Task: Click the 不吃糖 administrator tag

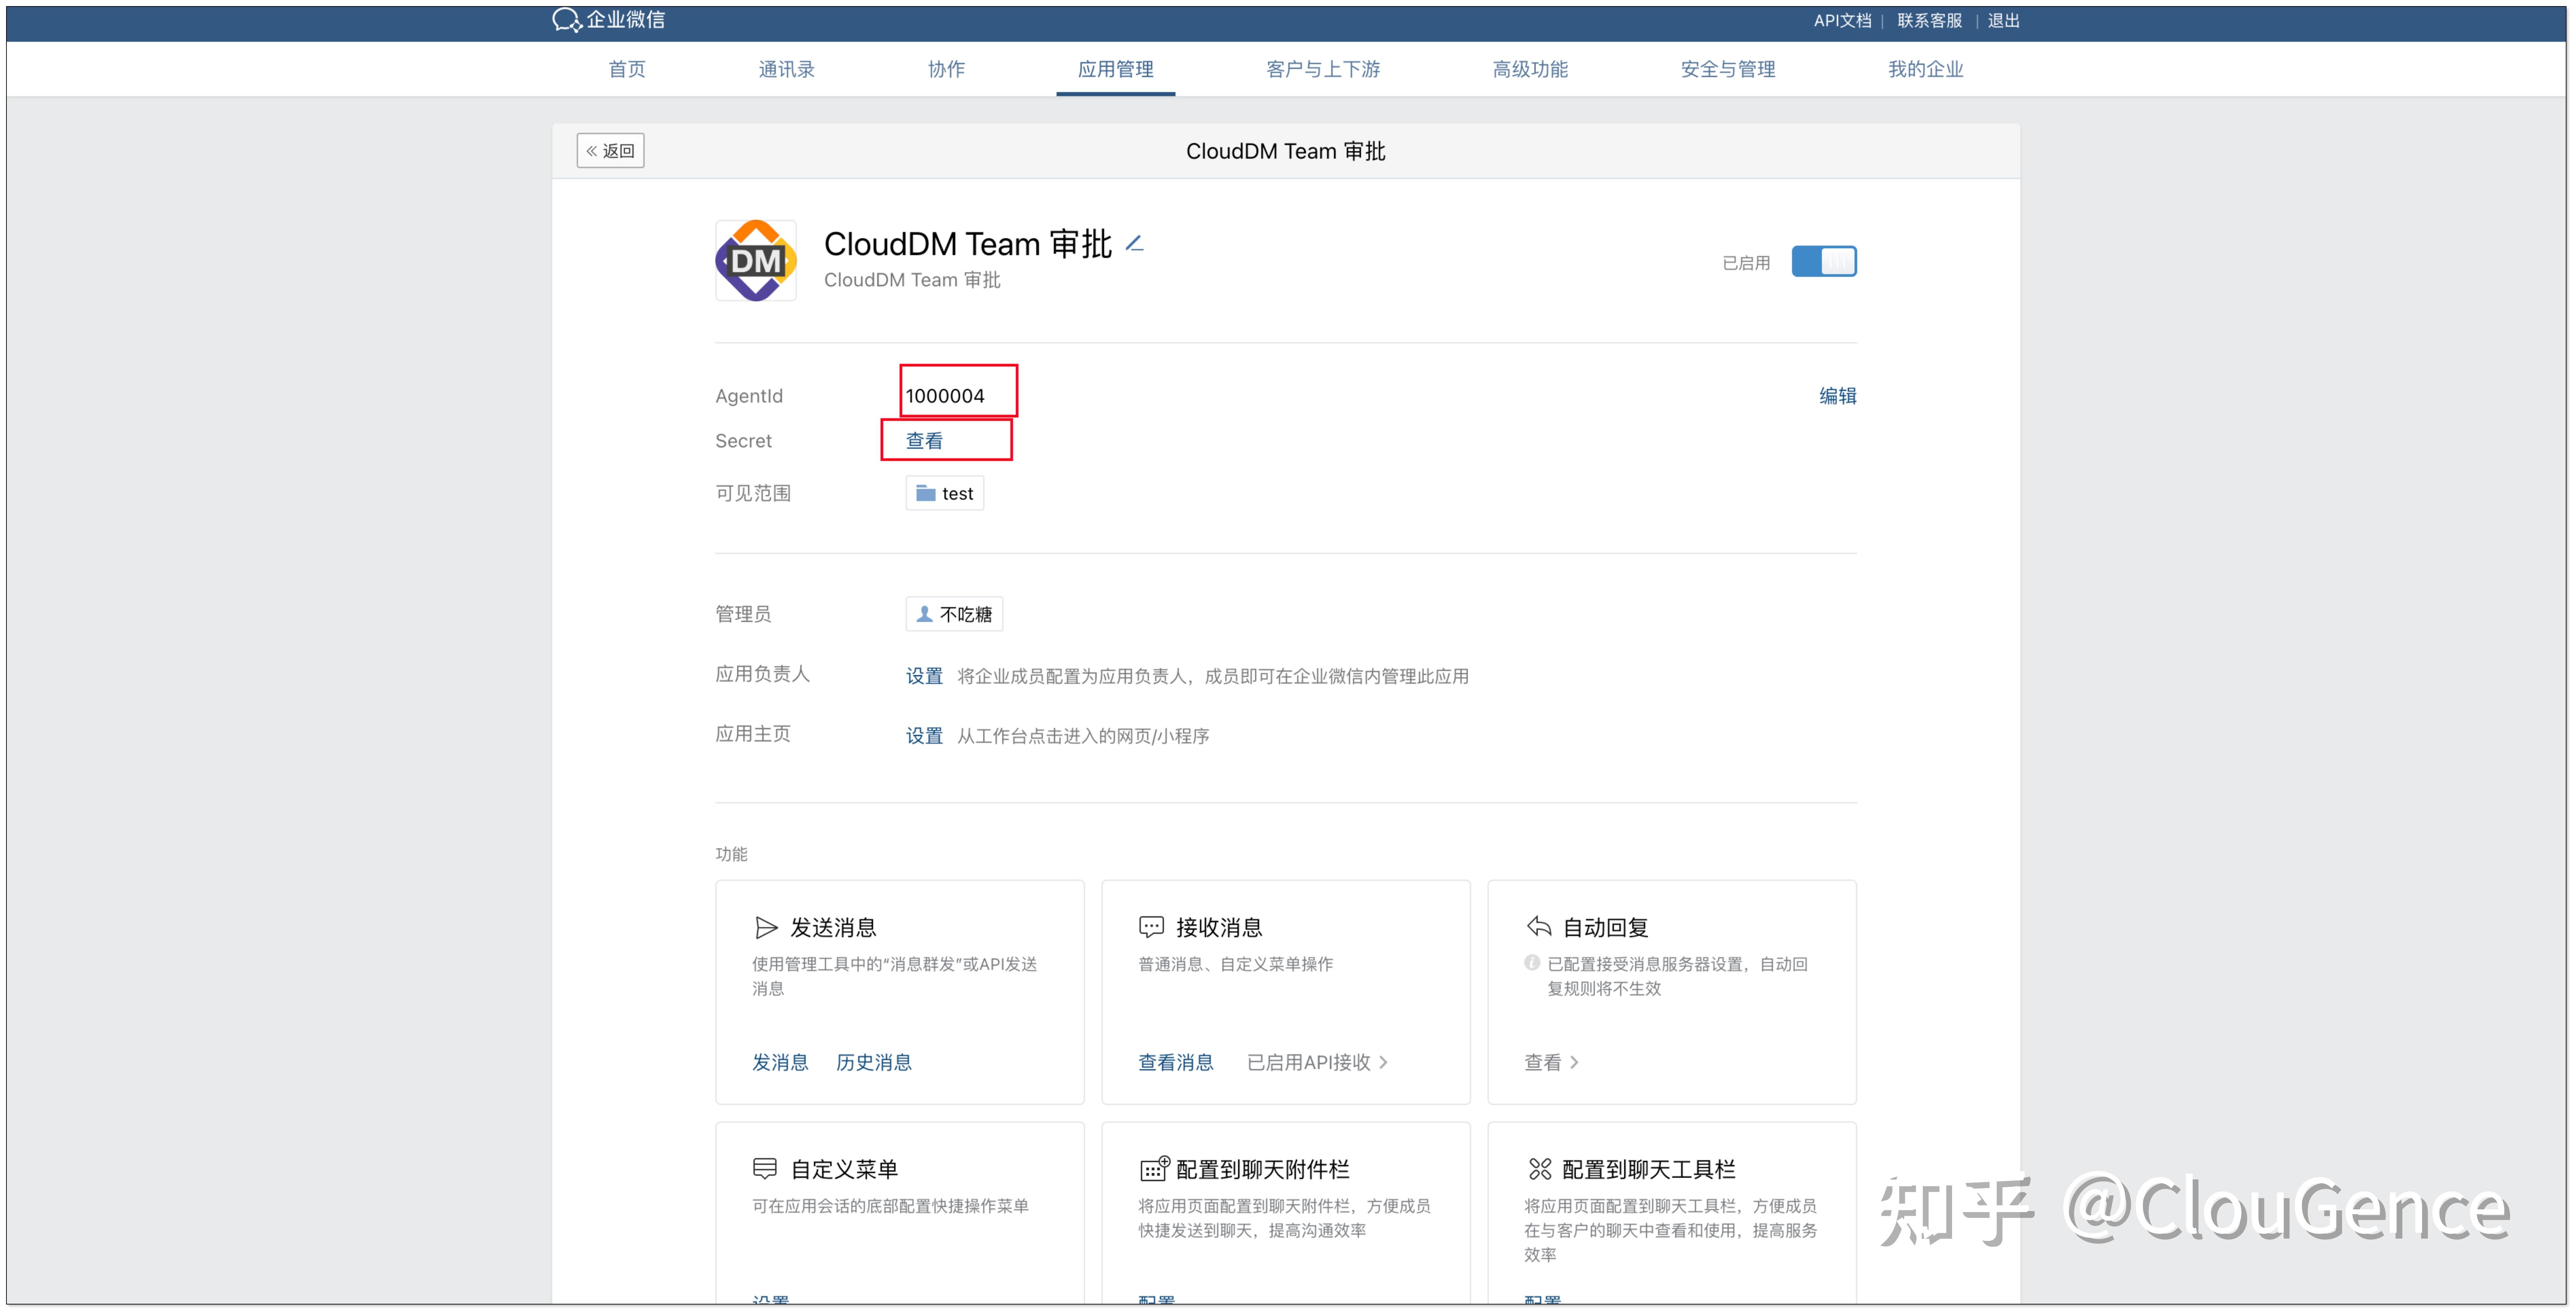Action: [x=954, y=615]
